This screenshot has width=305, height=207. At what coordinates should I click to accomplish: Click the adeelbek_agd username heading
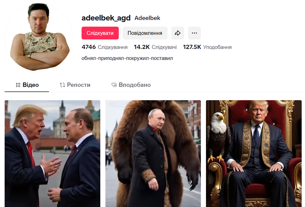(x=106, y=18)
